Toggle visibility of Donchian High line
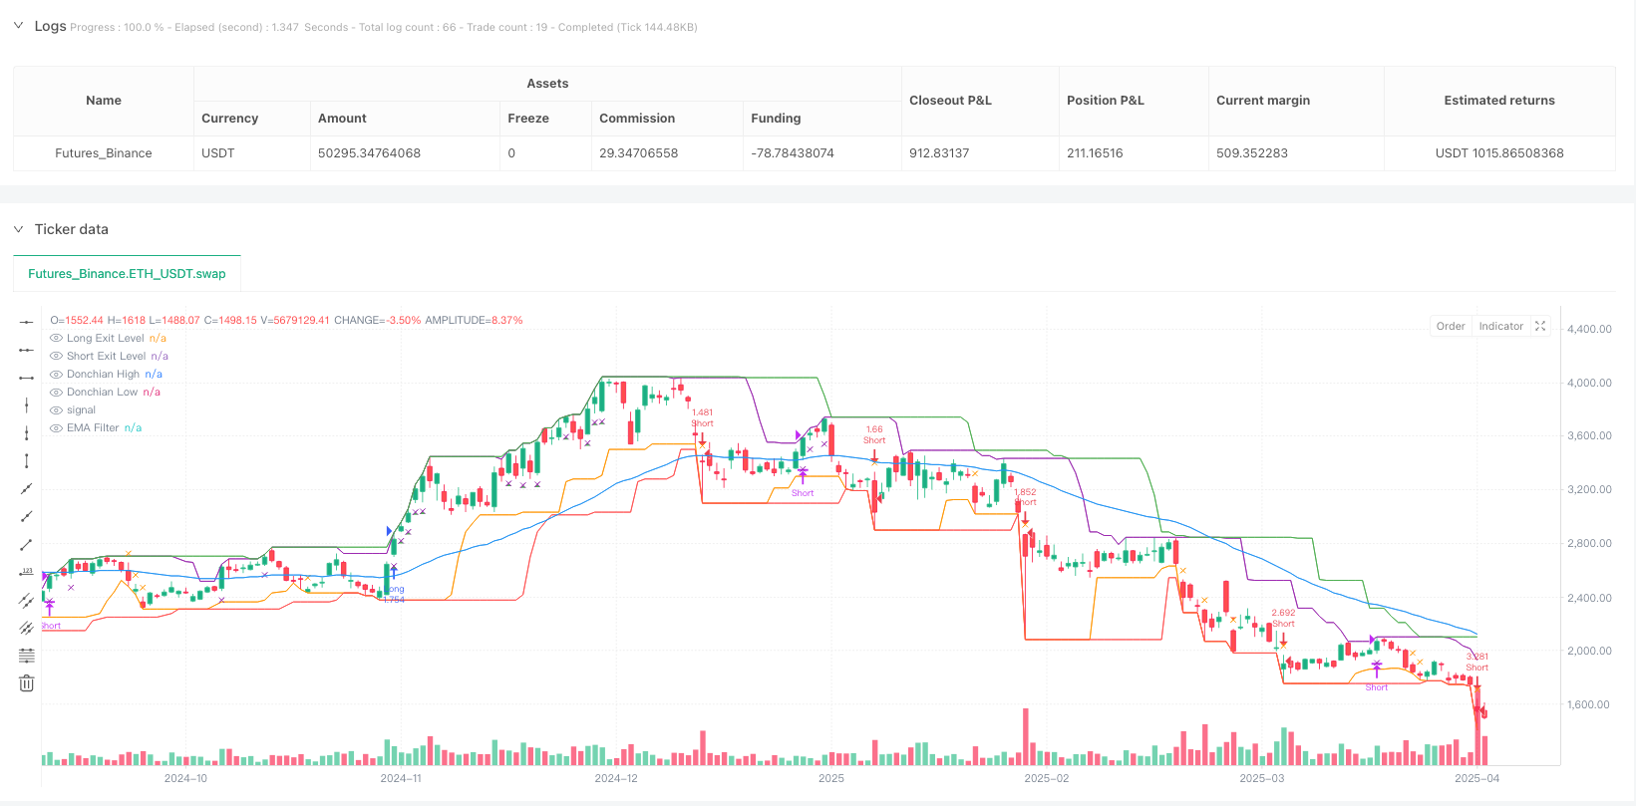Screen dimensions: 1636x806 [57, 374]
